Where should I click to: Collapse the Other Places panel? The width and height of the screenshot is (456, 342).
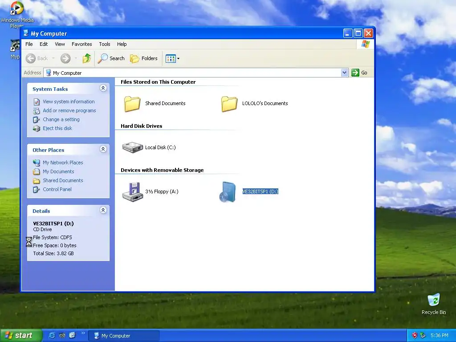point(103,149)
